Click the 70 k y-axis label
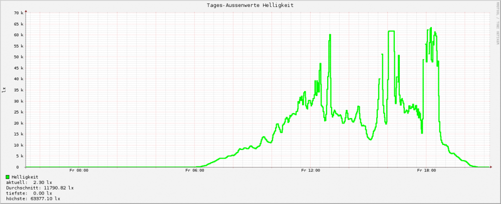501x204 pixels. [x=19, y=13]
